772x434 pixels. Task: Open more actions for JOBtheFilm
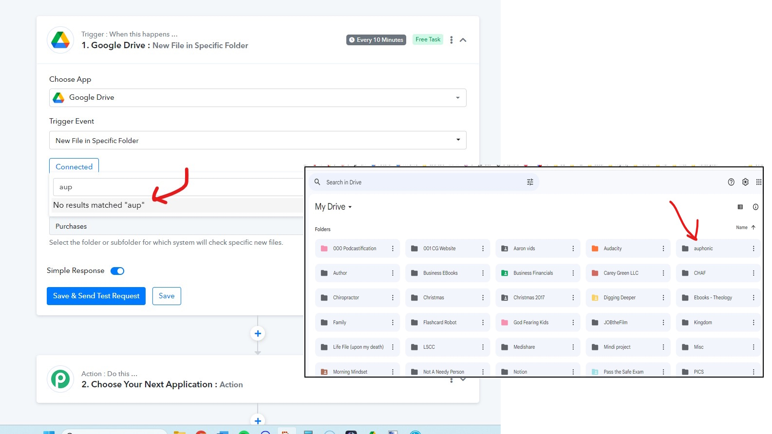pos(663,322)
